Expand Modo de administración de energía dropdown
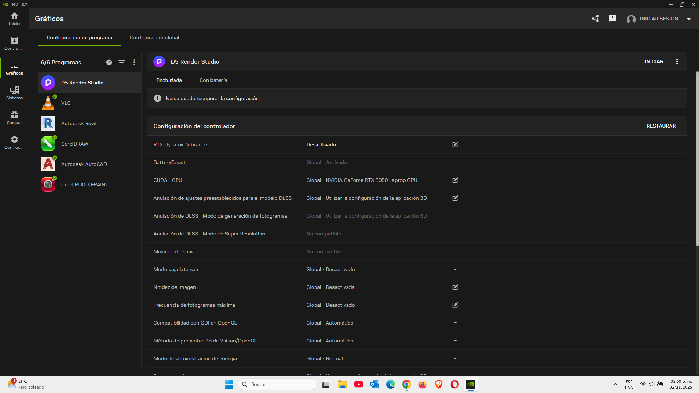This screenshot has width=699, height=393. coord(455,358)
